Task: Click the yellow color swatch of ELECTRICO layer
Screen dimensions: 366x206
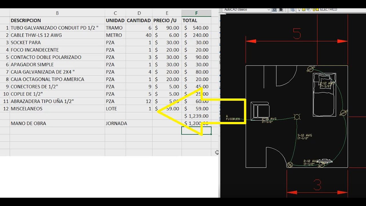Action: tap(317, 9)
